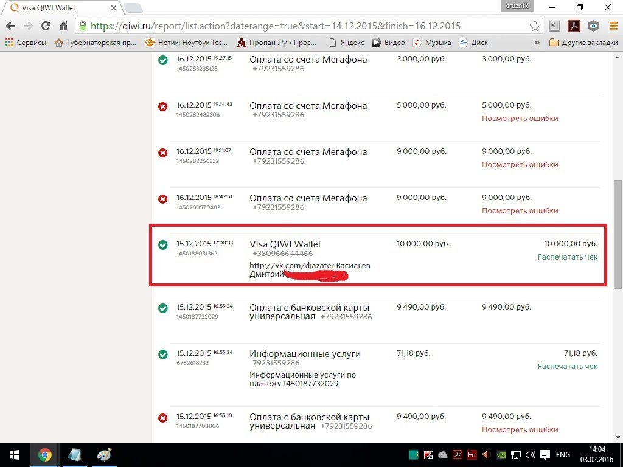Click Распечатать чек for 10 000,00 payment
The width and height of the screenshot is (623, 467).
pos(567,257)
